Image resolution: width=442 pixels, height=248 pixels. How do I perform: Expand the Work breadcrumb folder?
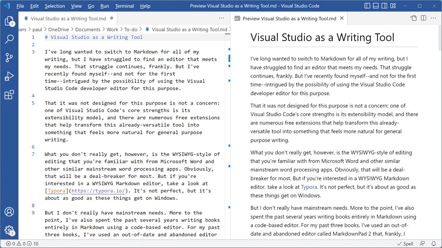click(x=112, y=29)
